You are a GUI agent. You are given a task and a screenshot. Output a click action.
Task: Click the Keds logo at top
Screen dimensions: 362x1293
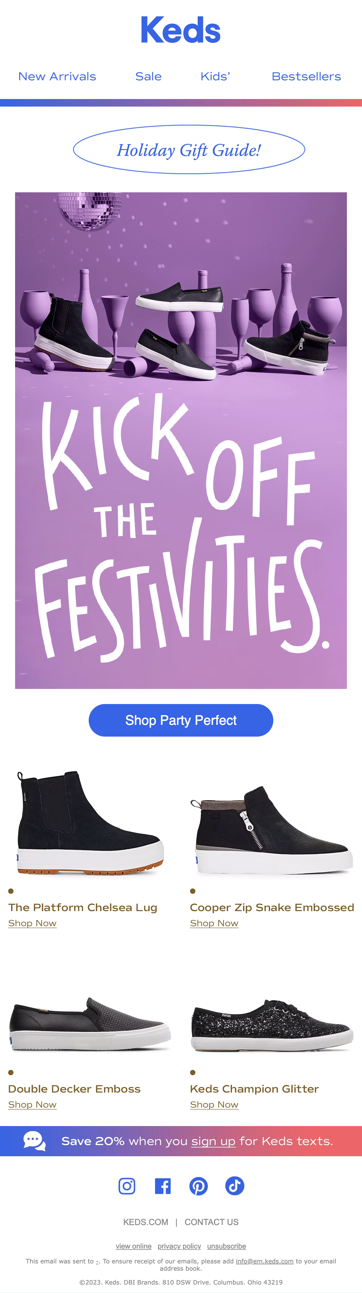pyautogui.click(x=180, y=30)
